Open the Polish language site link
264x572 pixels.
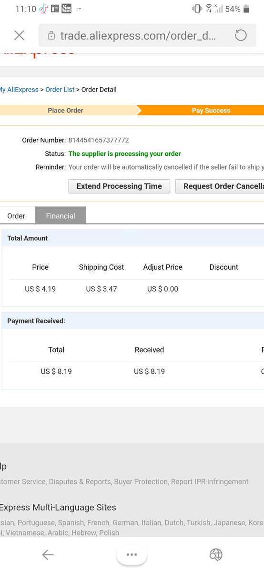tap(109, 533)
